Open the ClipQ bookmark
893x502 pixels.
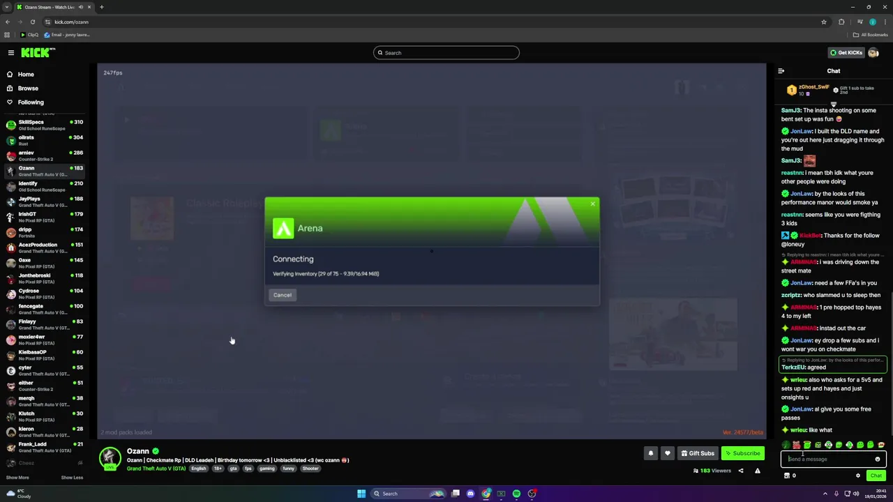pos(29,35)
